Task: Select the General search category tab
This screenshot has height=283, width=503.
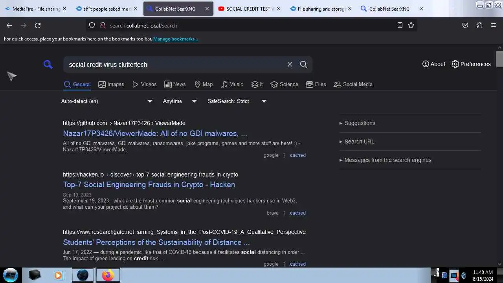Action: pos(77,84)
